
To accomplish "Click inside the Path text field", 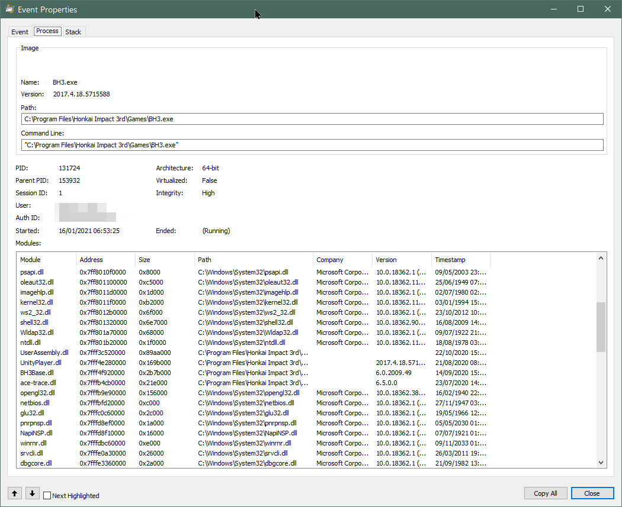I will 312,119.
